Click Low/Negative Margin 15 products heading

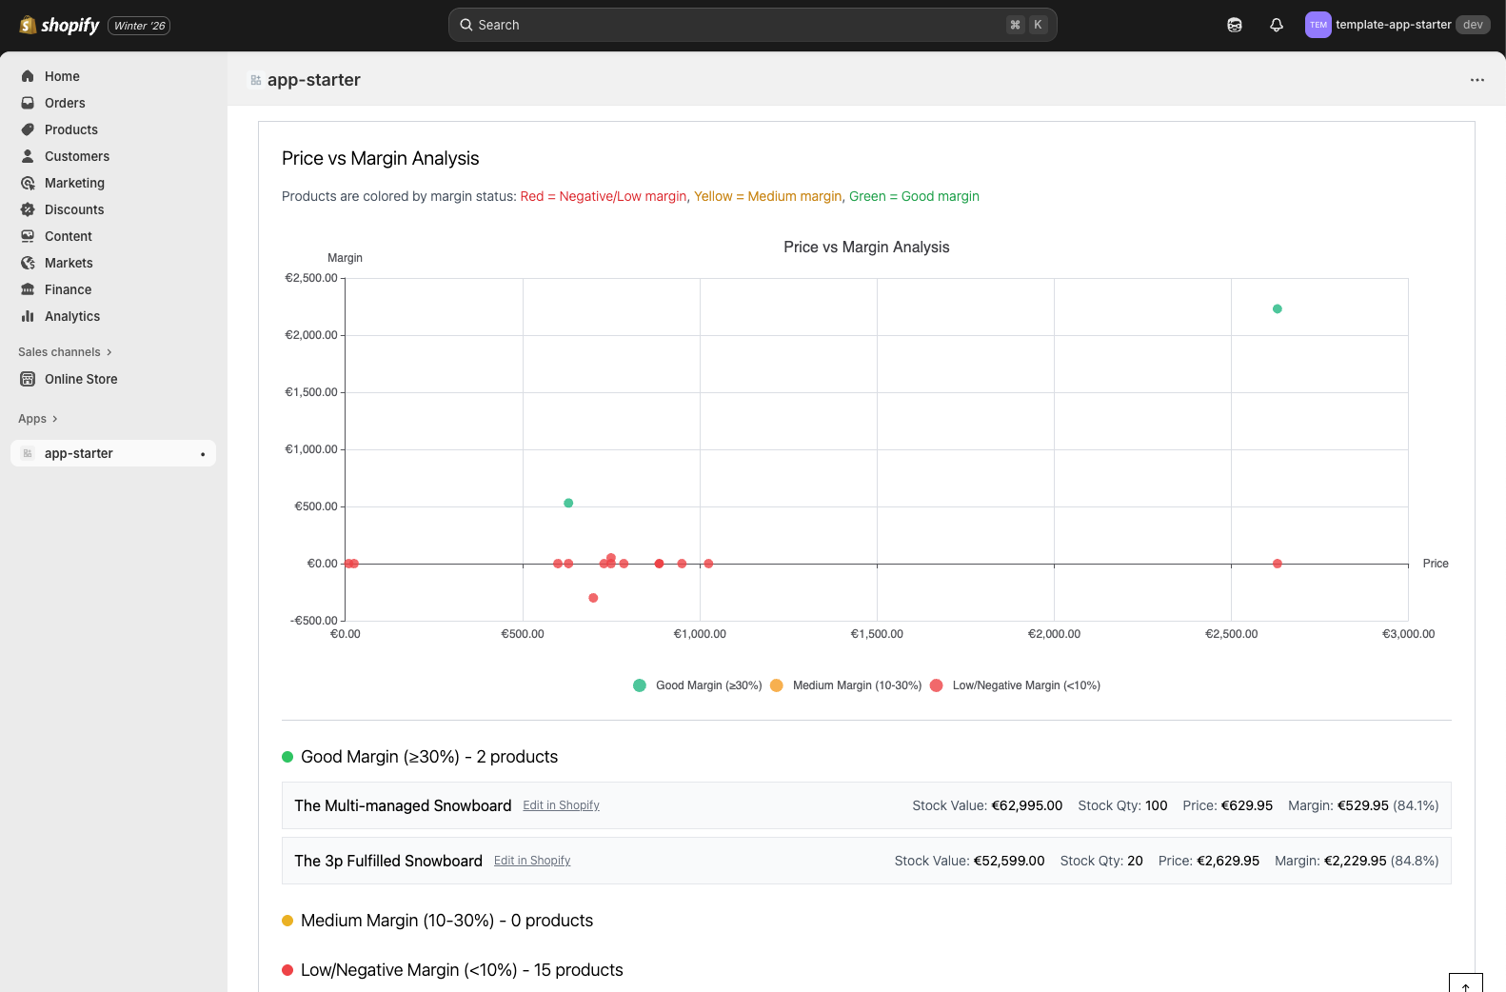[x=462, y=970]
